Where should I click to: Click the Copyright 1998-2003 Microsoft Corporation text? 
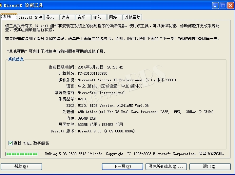coord(151,154)
